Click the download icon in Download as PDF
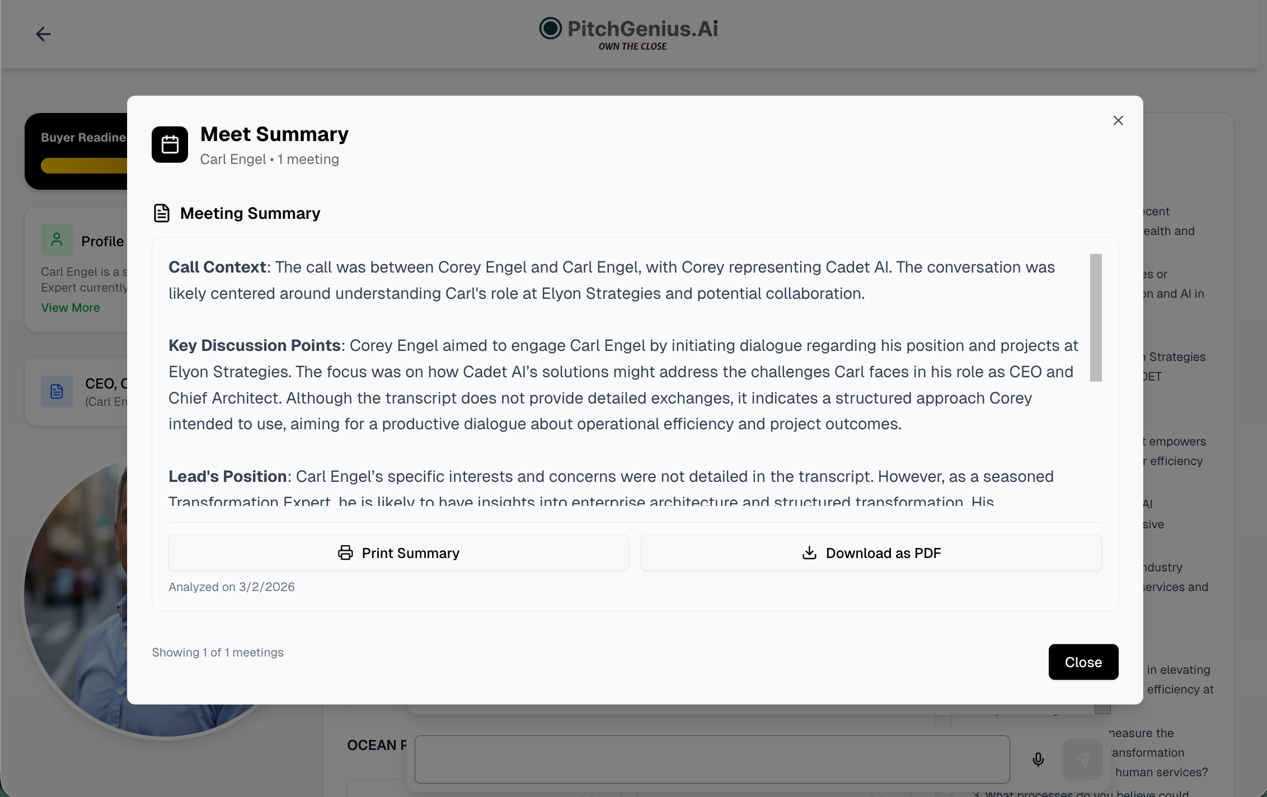The height and width of the screenshot is (797, 1267). point(809,553)
